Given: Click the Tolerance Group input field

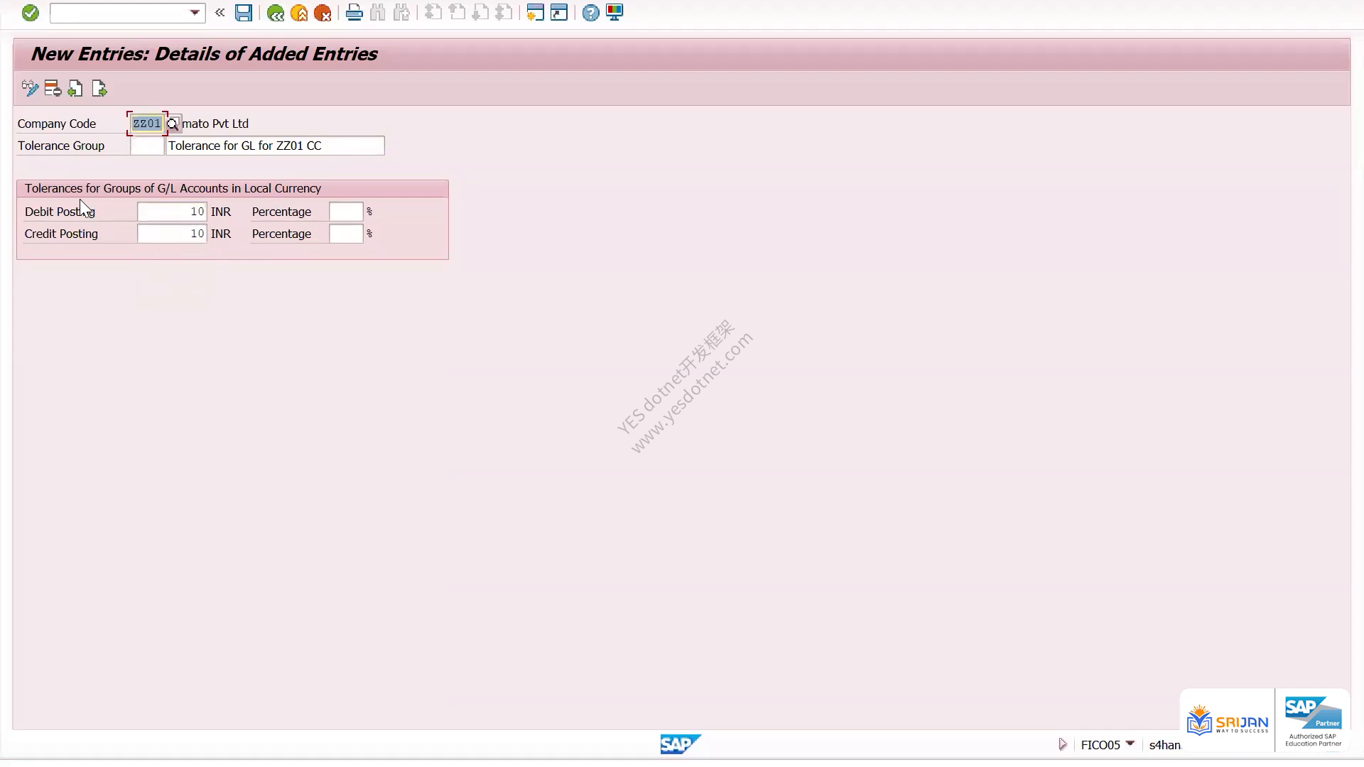Looking at the screenshot, I should click(x=147, y=146).
